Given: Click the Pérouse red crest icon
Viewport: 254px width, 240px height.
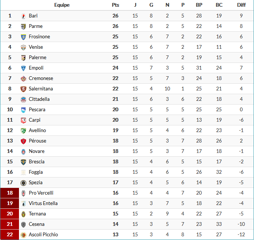Looking at the screenshot, I should pos(23,141).
